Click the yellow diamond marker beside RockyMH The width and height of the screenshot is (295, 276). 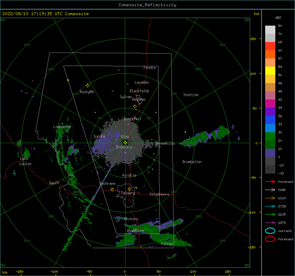(x=88, y=86)
